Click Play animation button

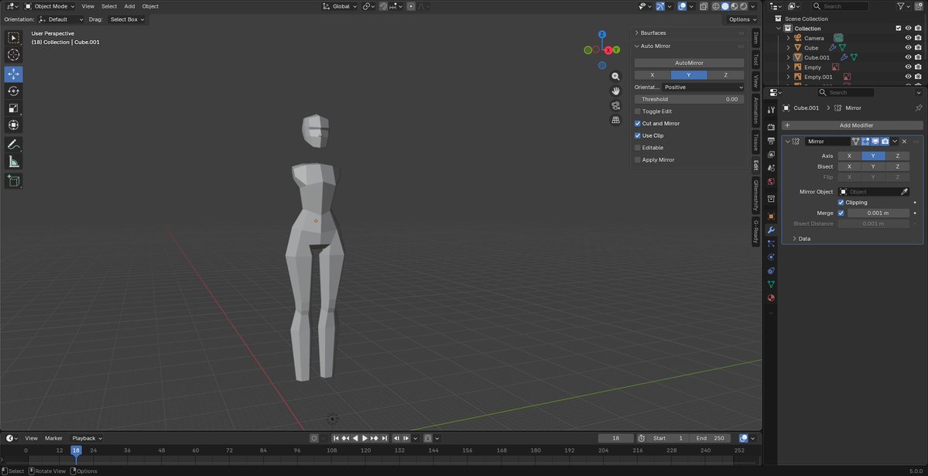pyautogui.click(x=365, y=438)
